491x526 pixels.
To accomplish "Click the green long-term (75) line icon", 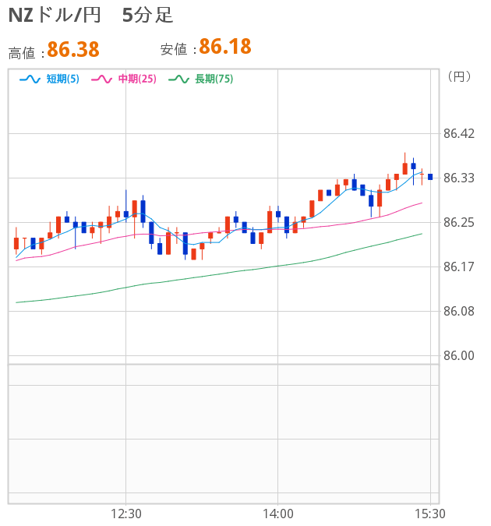I will click(178, 79).
